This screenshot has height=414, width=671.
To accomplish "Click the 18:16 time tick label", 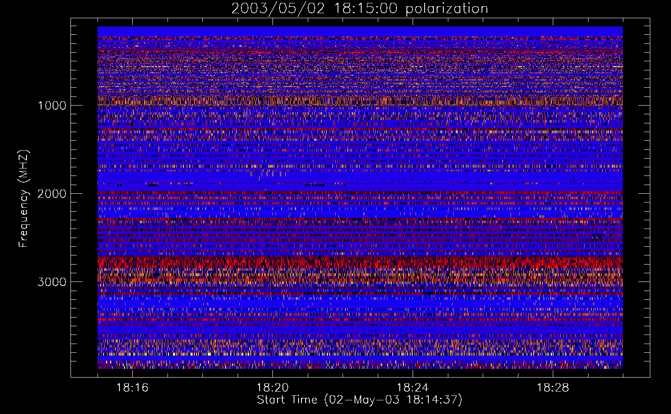I will pos(132,388).
